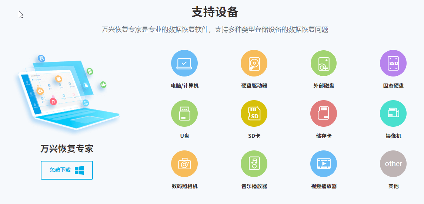Click the 电脑/计算机 label
Viewport: 424px width, 204px height.
click(x=185, y=86)
